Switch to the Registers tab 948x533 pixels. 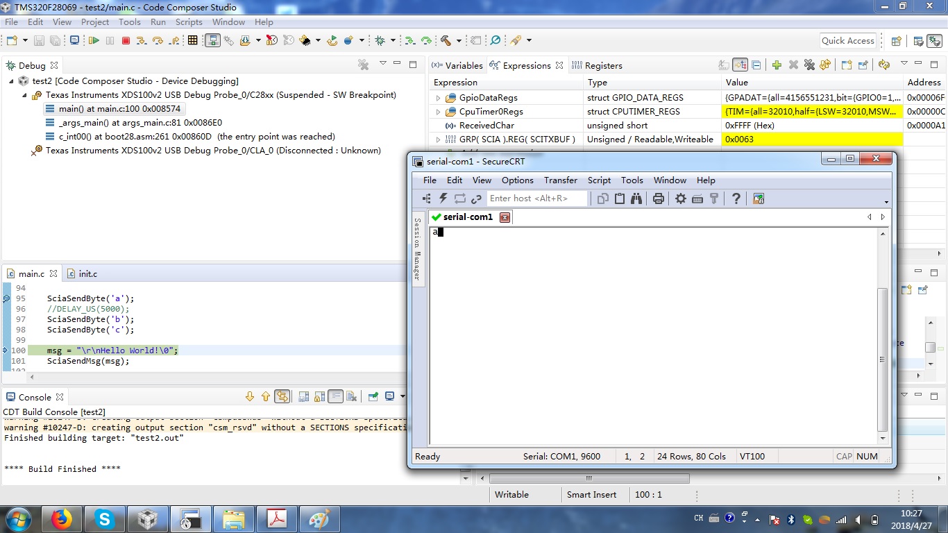597,65
